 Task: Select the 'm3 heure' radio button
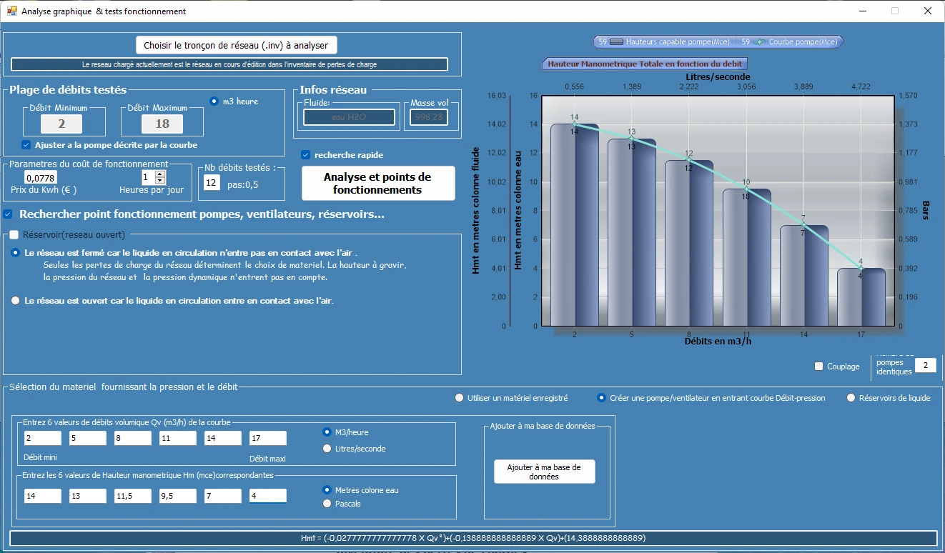(x=214, y=101)
